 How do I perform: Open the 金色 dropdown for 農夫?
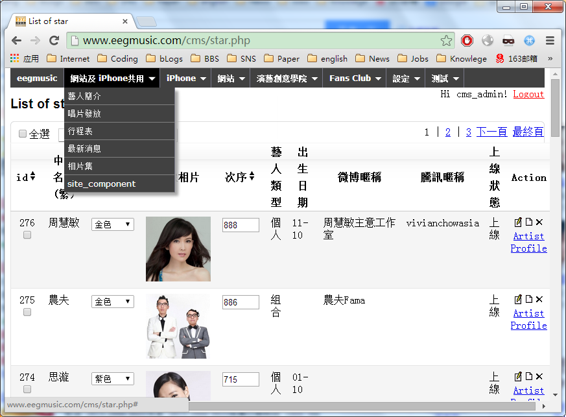(x=113, y=302)
